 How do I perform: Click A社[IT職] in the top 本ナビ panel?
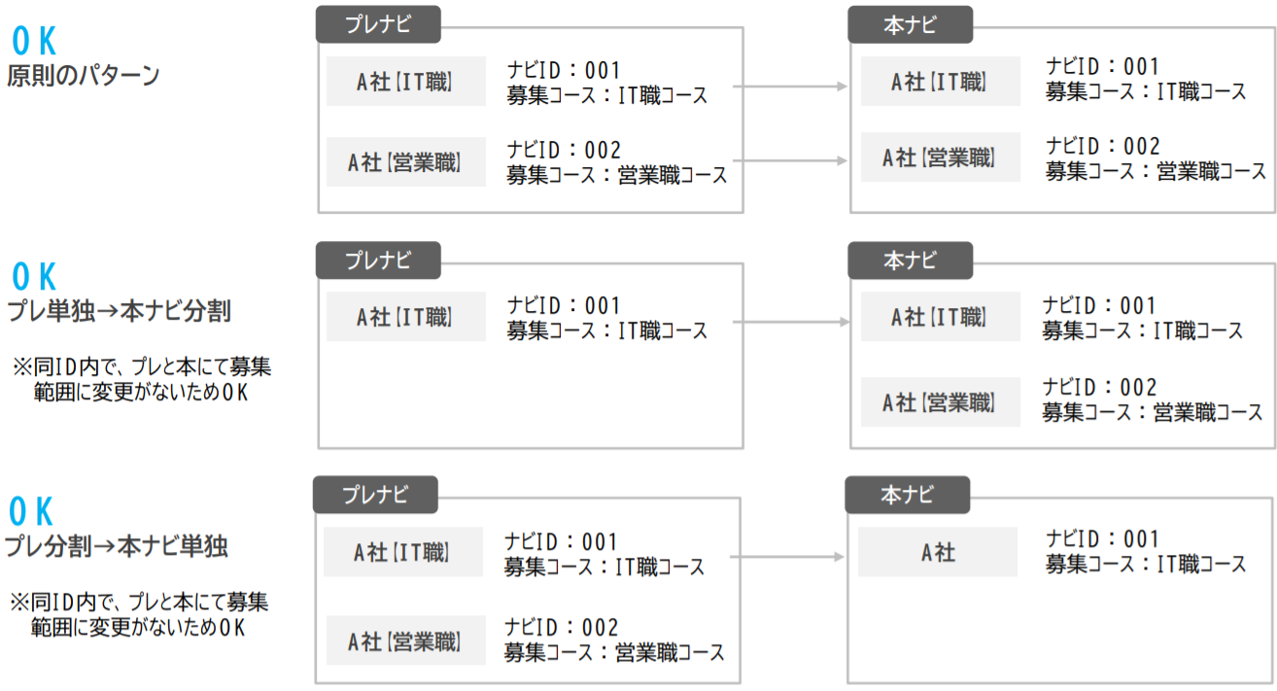(940, 82)
